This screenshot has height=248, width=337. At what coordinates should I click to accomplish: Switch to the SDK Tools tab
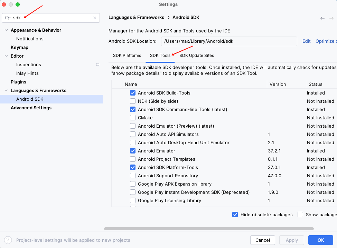[x=160, y=55]
